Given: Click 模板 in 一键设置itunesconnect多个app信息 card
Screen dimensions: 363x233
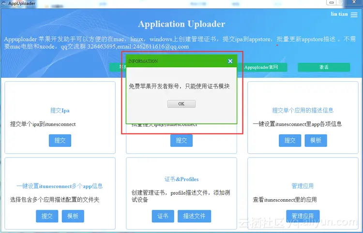Looking at the screenshot, I should [x=73, y=216].
